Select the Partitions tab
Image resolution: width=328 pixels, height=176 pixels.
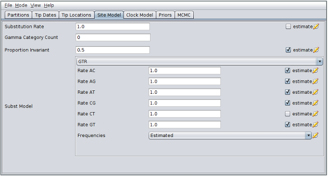click(x=18, y=15)
